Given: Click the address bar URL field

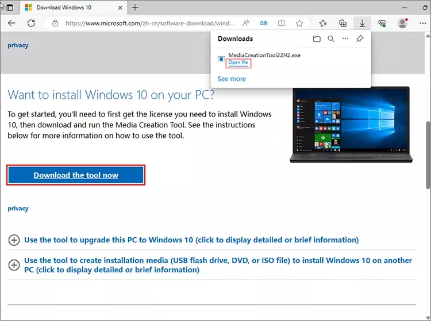Looking at the screenshot, I should point(149,24).
